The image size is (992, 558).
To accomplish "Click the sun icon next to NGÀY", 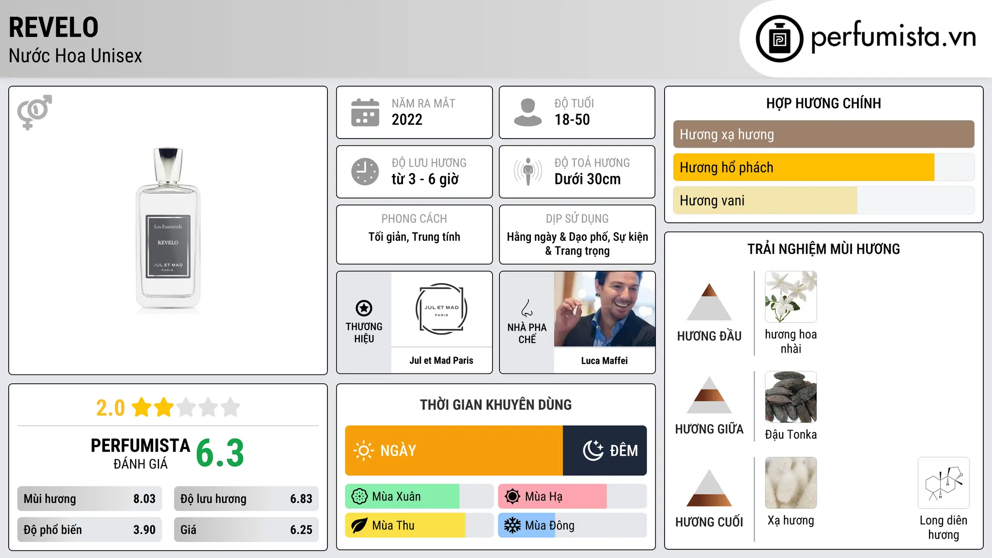I will click(363, 450).
